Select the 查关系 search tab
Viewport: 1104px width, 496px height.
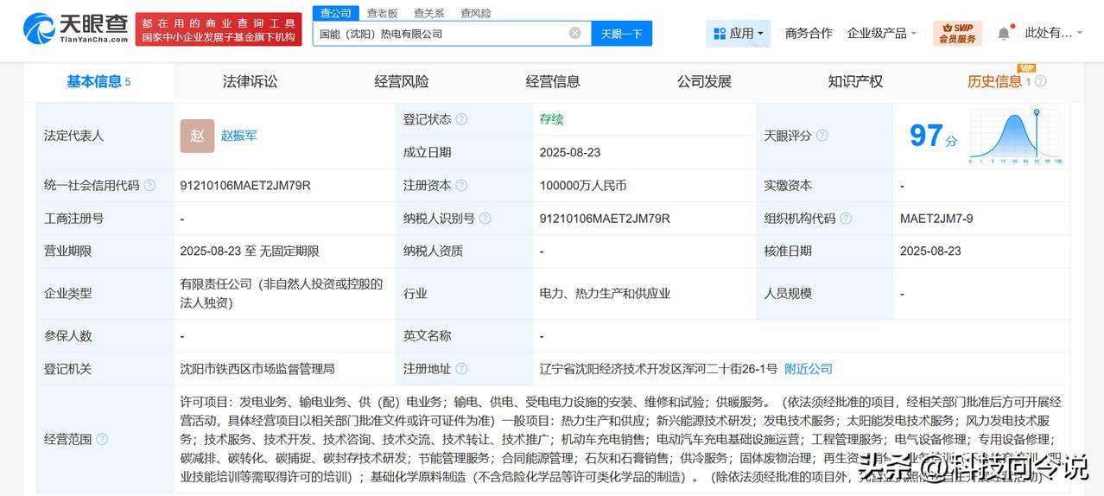(428, 13)
